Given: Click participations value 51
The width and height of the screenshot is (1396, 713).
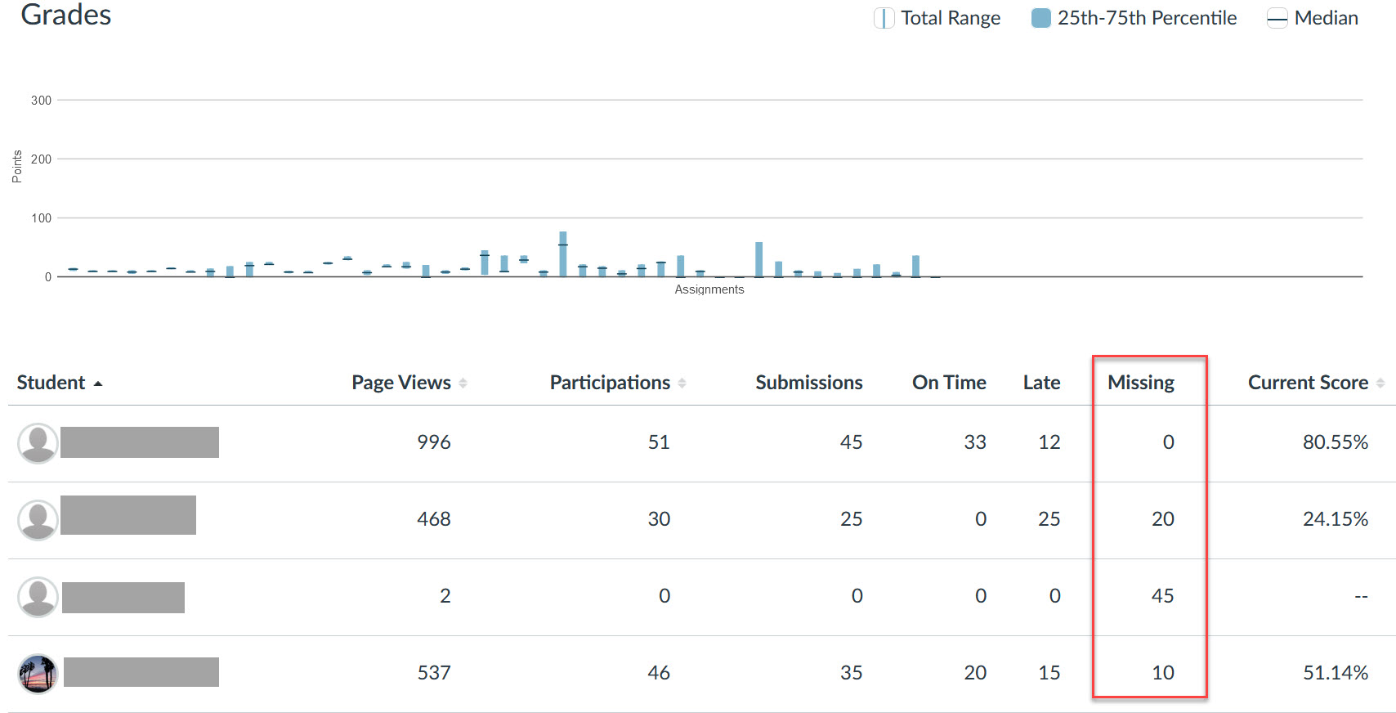Looking at the screenshot, I should pos(659,442).
